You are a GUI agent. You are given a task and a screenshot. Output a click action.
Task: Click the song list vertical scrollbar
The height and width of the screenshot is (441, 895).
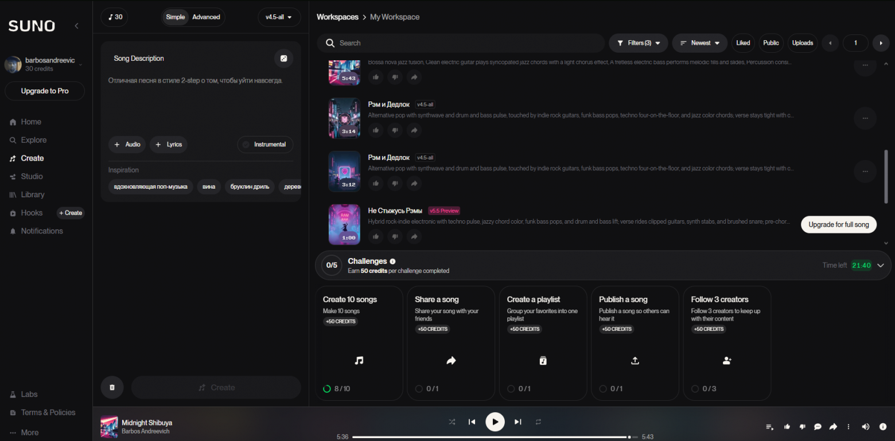click(886, 177)
